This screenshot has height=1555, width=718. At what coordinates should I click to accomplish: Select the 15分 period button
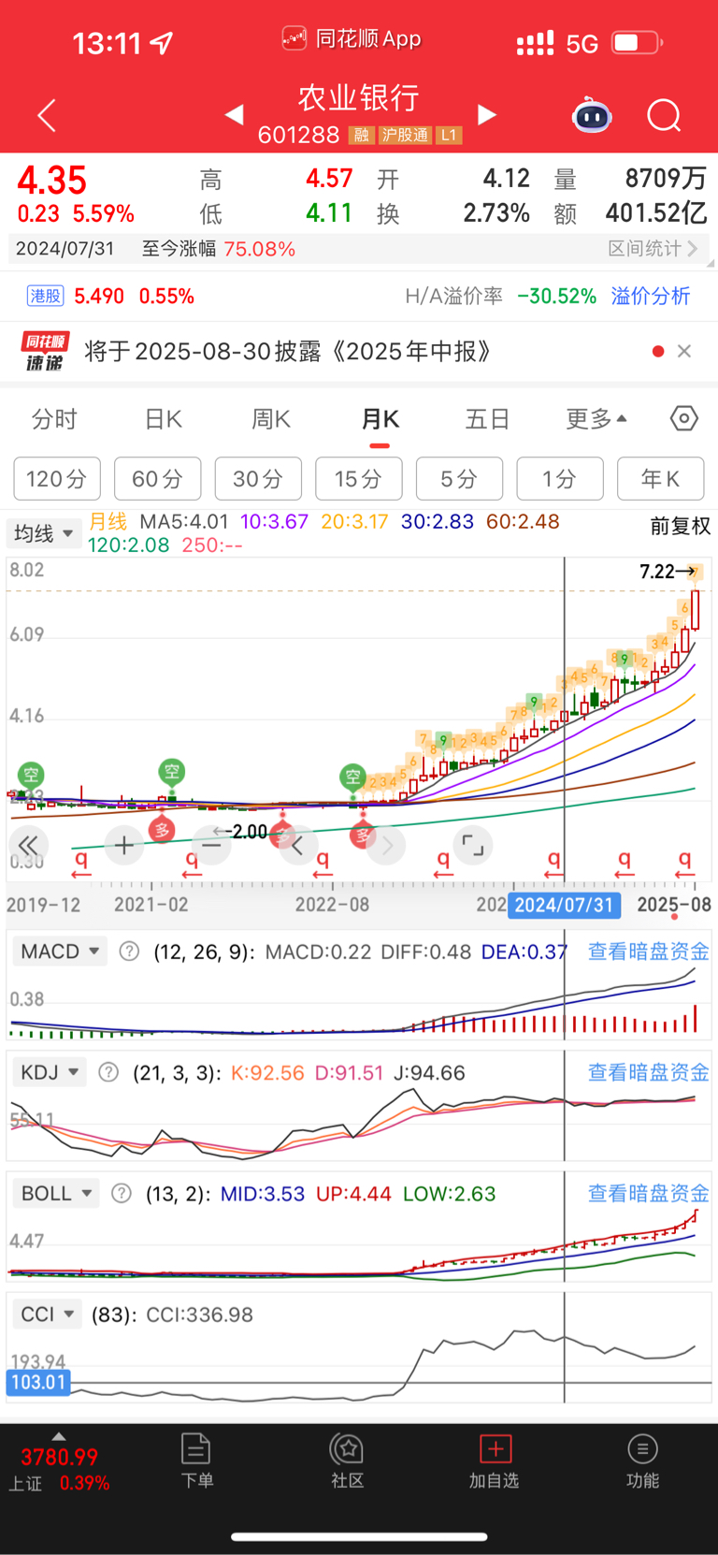(359, 479)
